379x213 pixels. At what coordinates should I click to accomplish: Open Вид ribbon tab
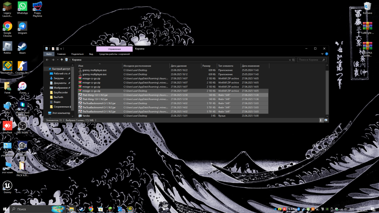click(x=91, y=54)
